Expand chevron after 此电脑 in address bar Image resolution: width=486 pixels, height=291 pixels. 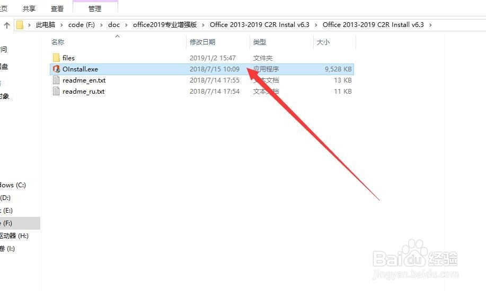61,25
